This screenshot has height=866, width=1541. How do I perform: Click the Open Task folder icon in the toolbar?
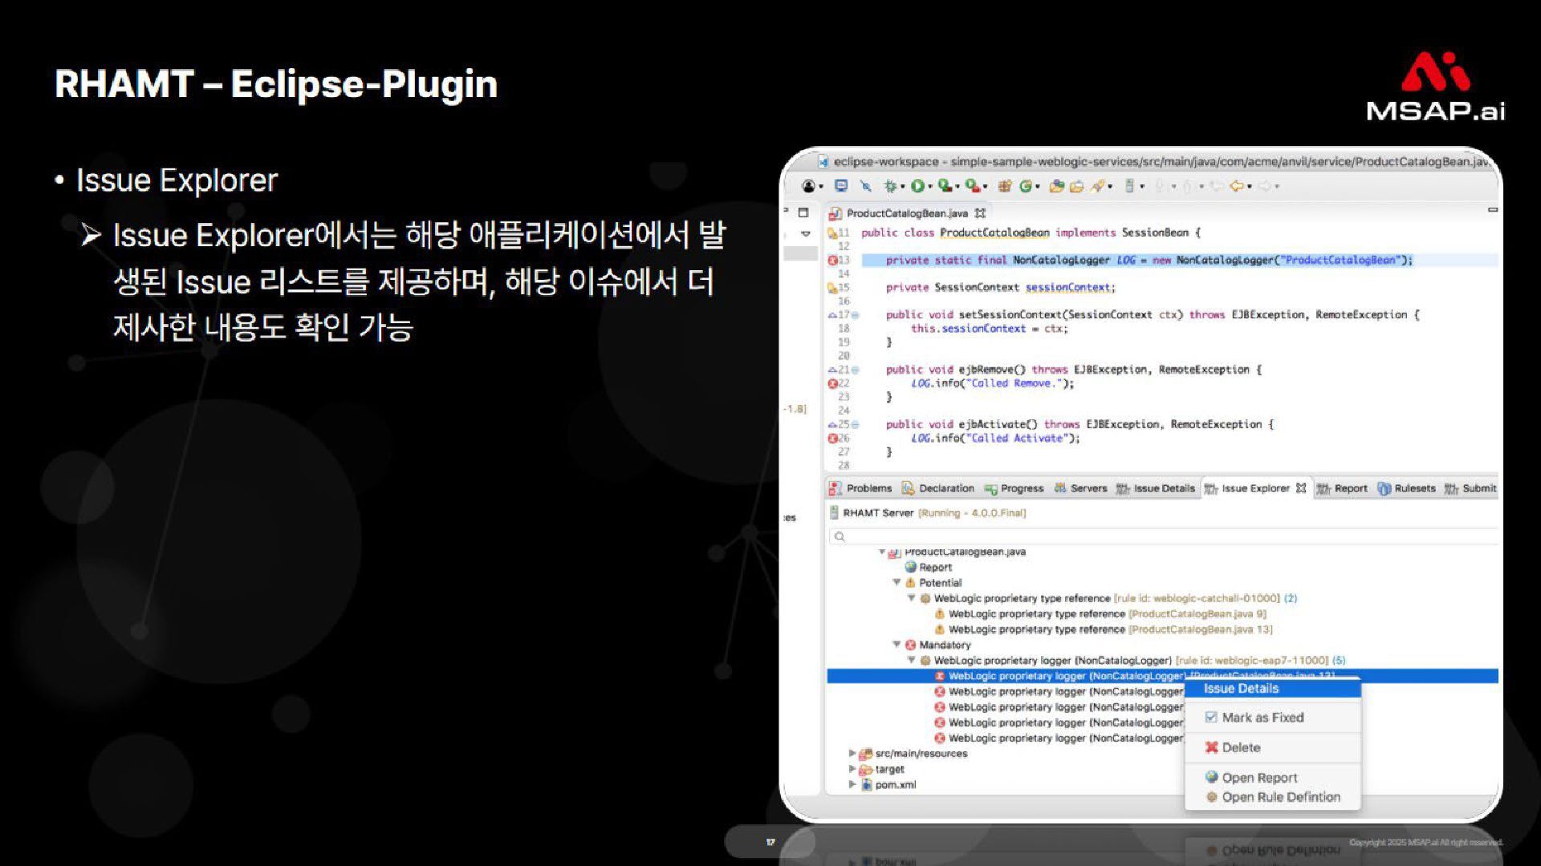[1077, 186]
